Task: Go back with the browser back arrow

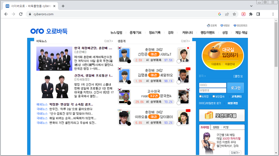Action: [6, 14]
